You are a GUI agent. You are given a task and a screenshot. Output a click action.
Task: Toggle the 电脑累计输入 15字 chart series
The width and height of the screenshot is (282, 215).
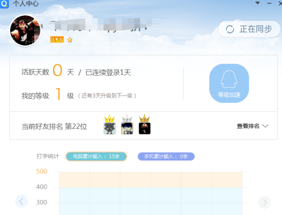(96, 156)
